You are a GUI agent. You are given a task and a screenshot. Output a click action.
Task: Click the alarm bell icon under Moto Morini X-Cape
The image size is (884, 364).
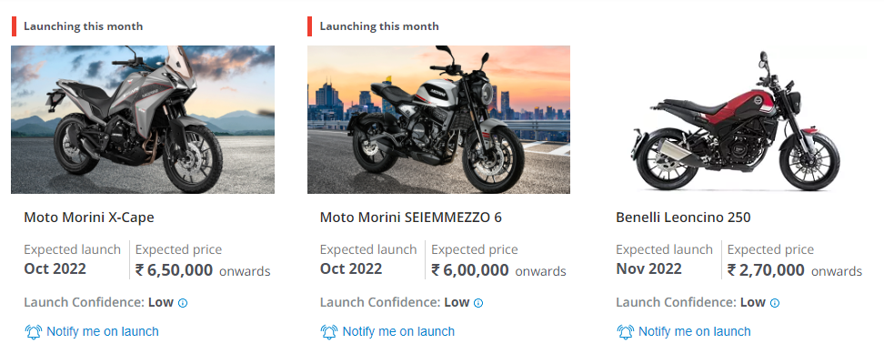coord(34,332)
